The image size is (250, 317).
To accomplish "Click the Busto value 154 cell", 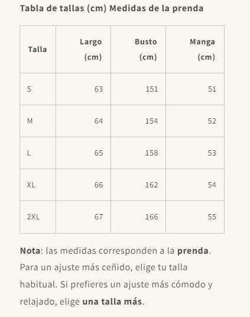I will point(138,121).
